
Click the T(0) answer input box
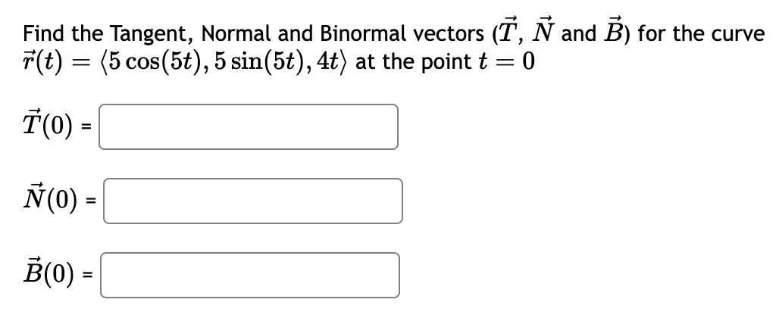pyautogui.click(x=249, y=126)
